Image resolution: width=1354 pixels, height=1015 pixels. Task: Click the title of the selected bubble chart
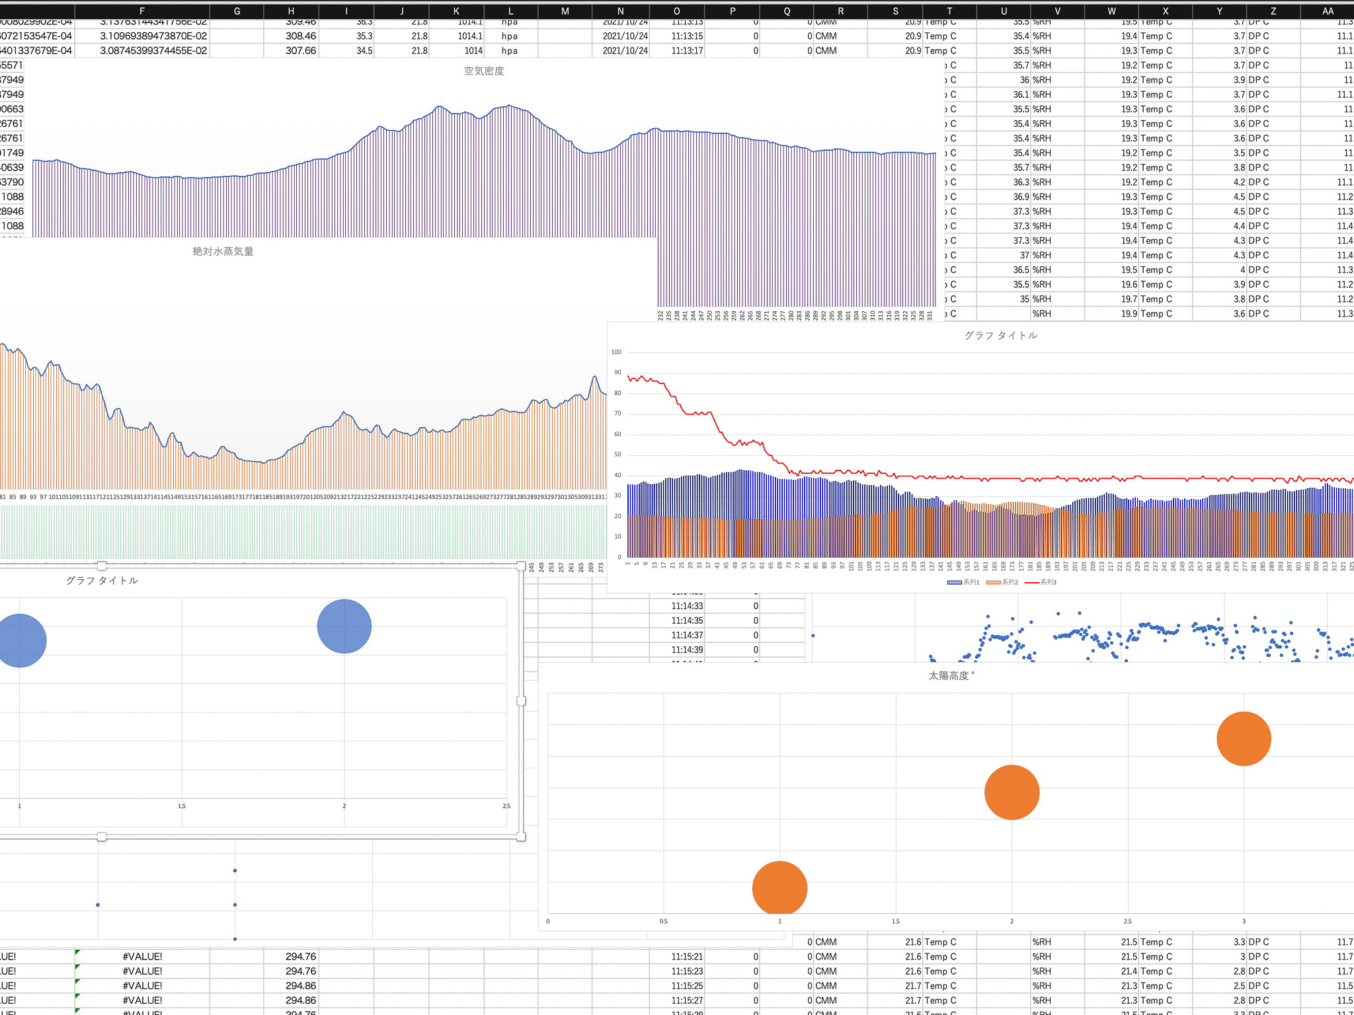click(102, 580)
